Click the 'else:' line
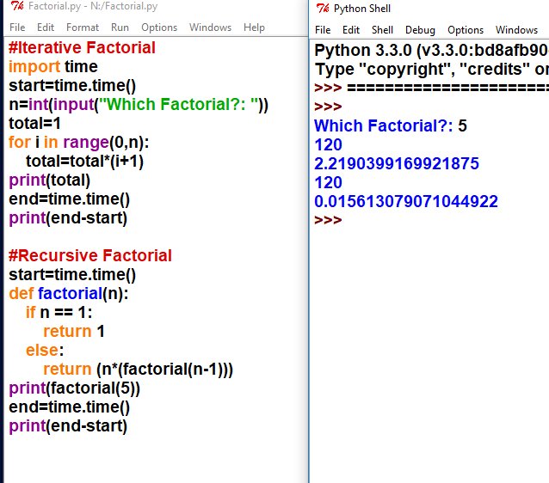This screenshot has width=549, height=483. click(45, 350)
